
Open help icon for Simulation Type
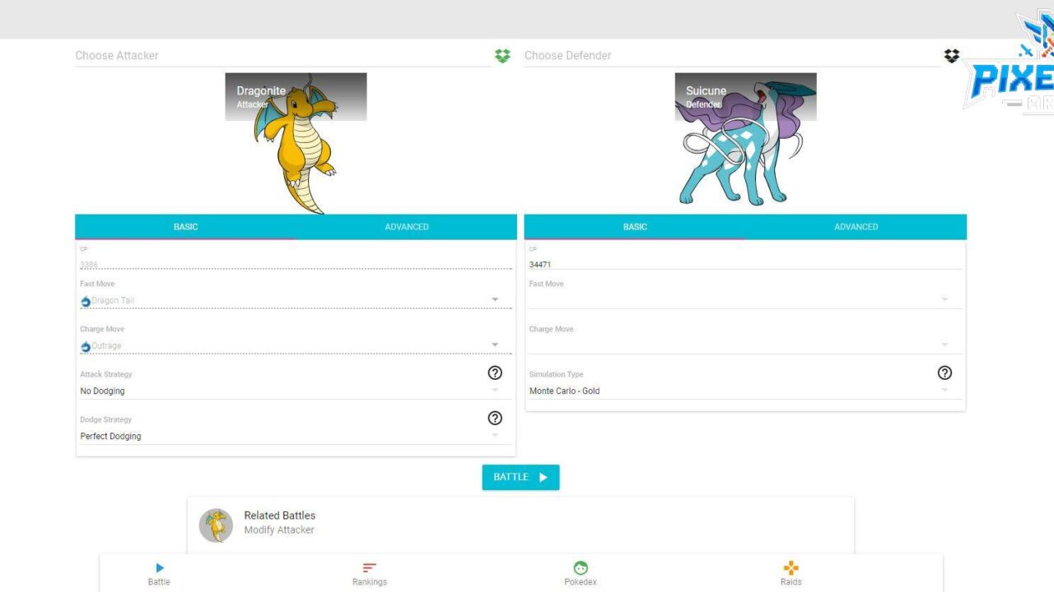click(x=944, y=372)
